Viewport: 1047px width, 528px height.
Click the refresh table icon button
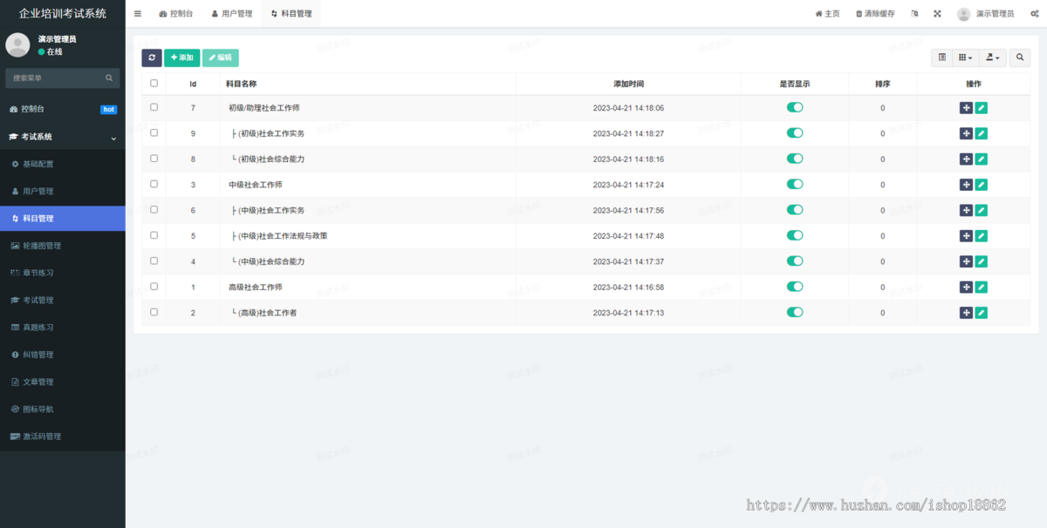pyautogui.click(x=152, y=58)
